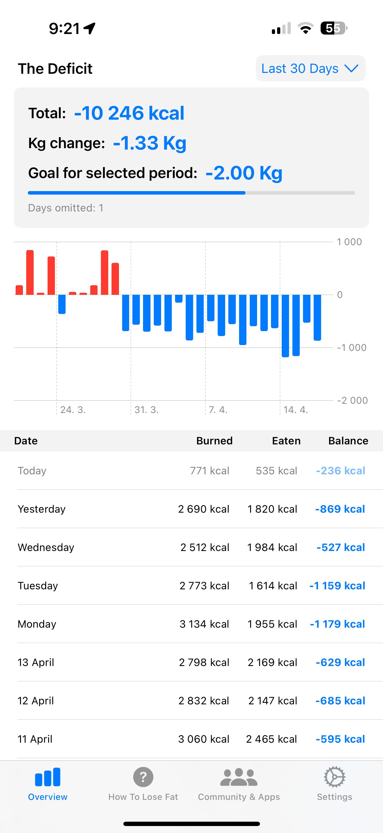383x833 pixels.
Task: Tap the Total -10 246 kcal value
Action: pos(129,113)
